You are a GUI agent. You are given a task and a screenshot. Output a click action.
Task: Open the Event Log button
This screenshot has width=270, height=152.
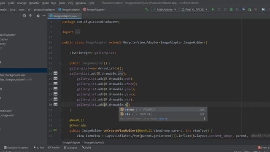click(x=264, y=147)
